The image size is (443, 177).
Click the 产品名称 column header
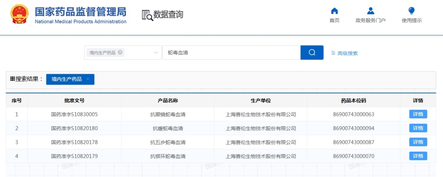point(168,100)
